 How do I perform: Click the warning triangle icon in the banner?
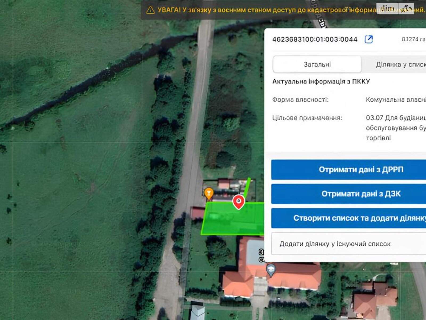tap(150, 10)
